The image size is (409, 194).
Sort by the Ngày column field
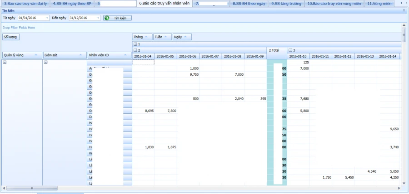click(x=182, y=37)
